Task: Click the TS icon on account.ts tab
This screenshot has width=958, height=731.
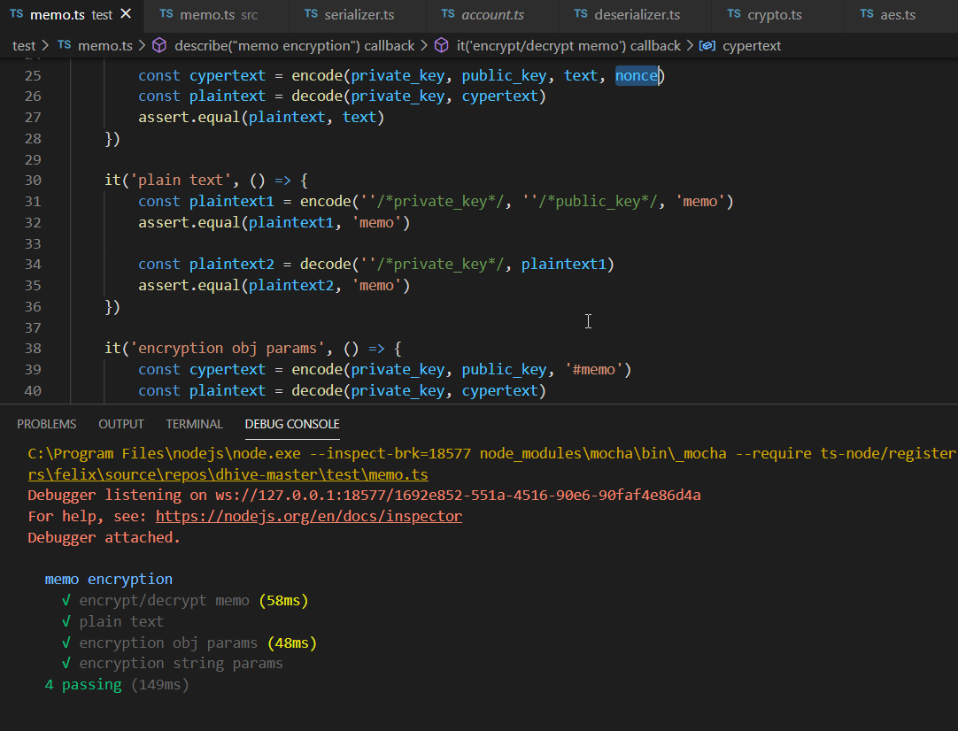Action: tap(448, 14)
